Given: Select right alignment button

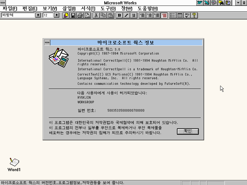Looking at the screenshot, I should click(157, 15).
